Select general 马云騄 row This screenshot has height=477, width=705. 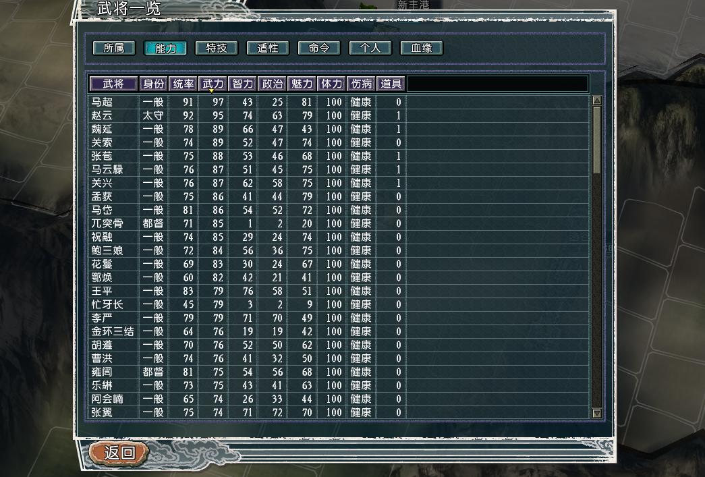click(x=339, y=169)
